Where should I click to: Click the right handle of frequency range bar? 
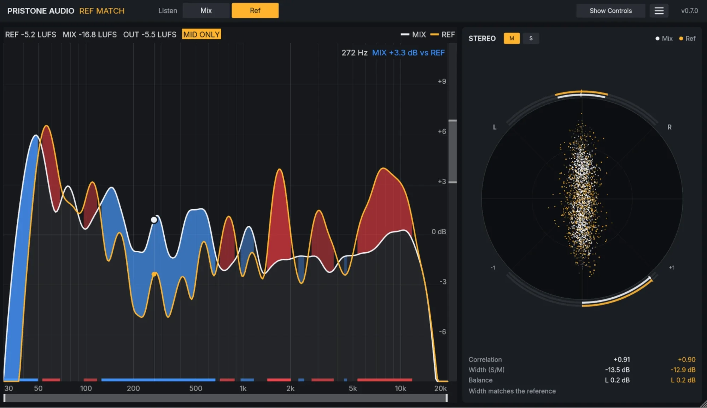pos(446,398)
